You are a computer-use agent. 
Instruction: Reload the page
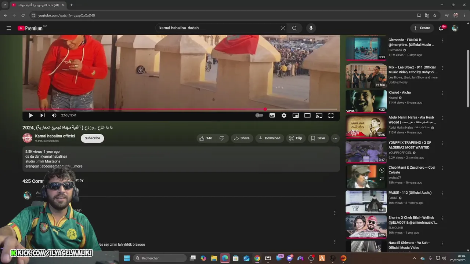click(x=23, y=15)
